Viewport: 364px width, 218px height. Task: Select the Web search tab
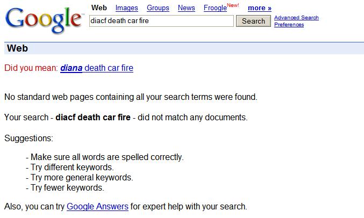[x=99, y=8]
